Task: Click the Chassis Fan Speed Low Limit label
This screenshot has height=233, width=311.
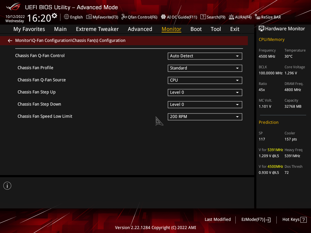Action: click(45, 116)
